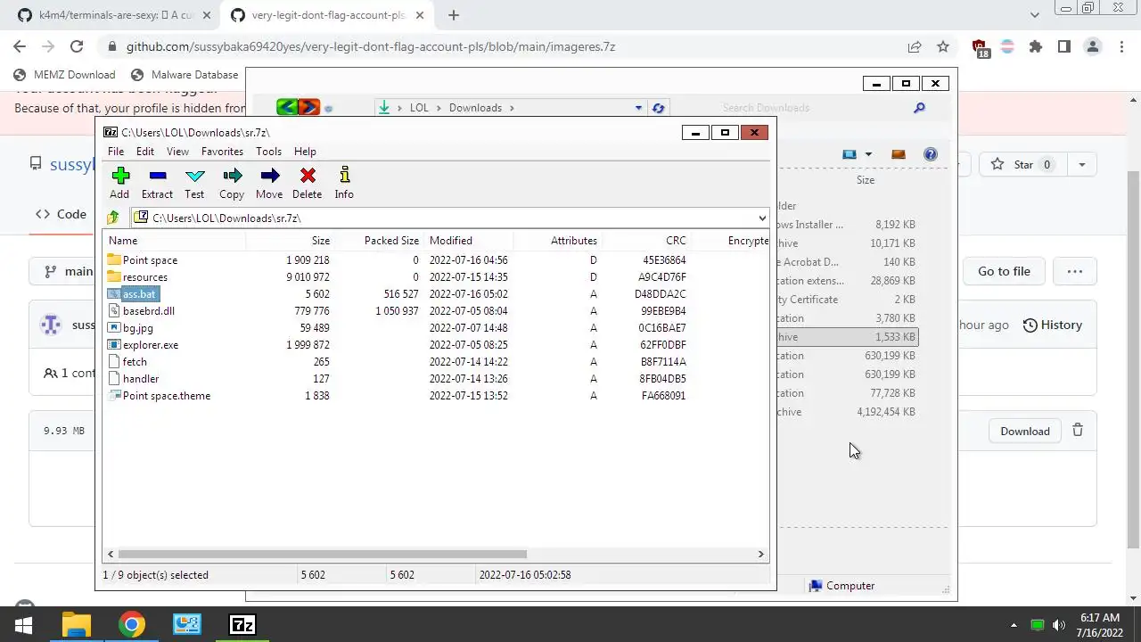Open the Tools menu in 7-Zip
Image resolution: width=1141 pixels, height=642 pixels.
click(x=268, y=152)
